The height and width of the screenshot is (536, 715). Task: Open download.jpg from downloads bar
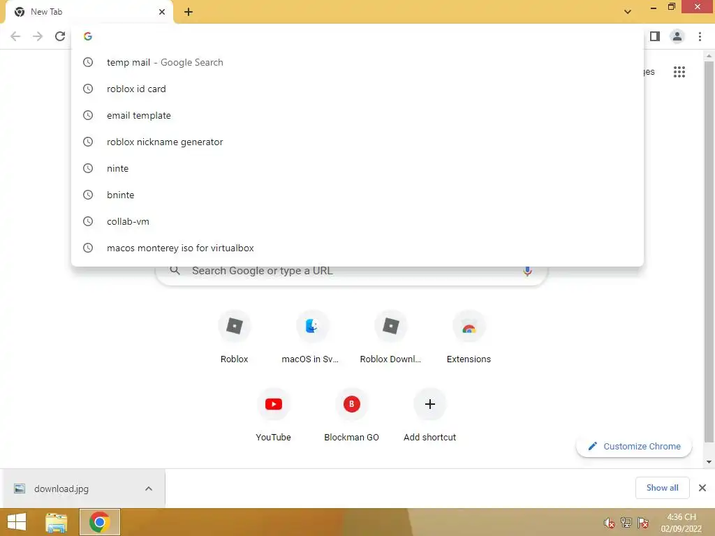[61, 489]
